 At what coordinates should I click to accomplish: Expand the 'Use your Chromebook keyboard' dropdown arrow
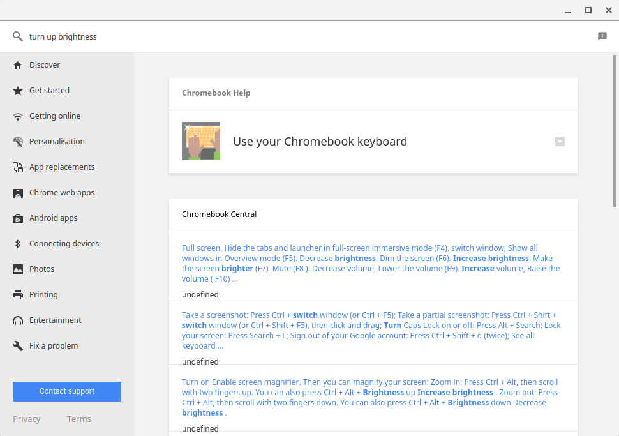560,141
